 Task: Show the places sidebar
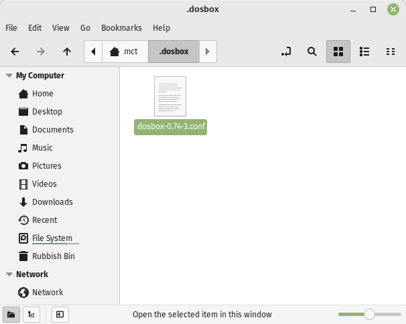coord(11,315)
